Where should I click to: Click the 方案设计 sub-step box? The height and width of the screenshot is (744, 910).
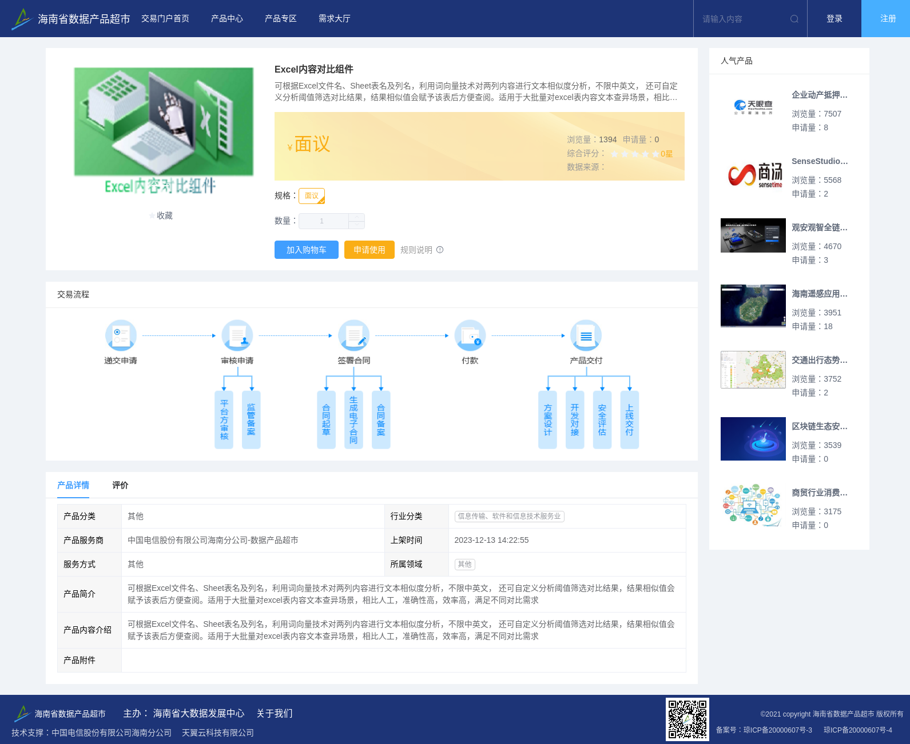pyautogui.click(x=547, y=419)
